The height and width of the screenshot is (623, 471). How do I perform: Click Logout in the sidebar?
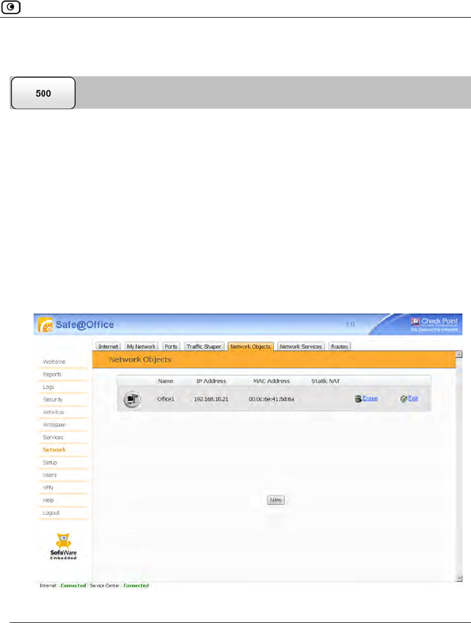point(51,513)
